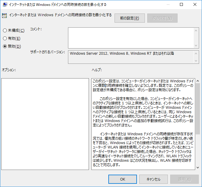Click the policy heading text below title bar
Viewport: 202px width, 187px height.
[60, 15]
